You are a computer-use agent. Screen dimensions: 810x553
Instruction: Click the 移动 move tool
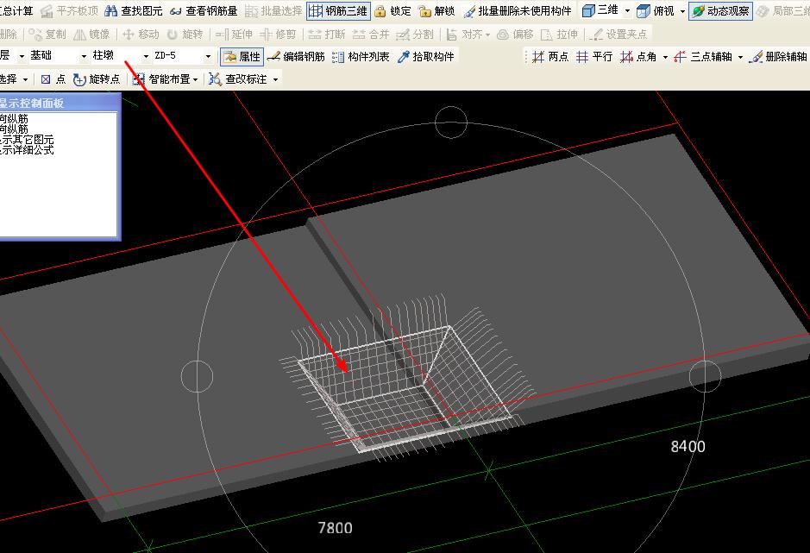tap(141, 35)
